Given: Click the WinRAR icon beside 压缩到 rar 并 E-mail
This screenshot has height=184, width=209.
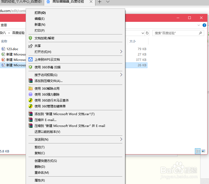Looking at the screenshot, I should (31, 126).
